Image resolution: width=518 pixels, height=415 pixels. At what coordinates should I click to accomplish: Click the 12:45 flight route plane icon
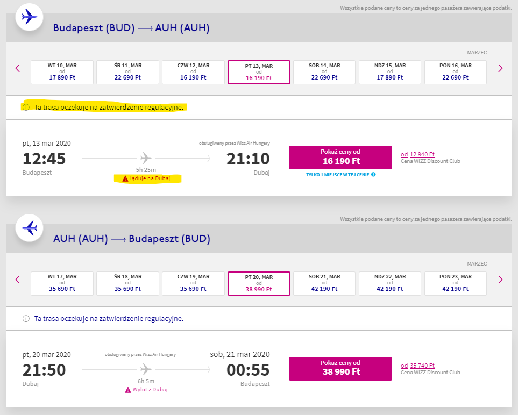tap(146, 158)
